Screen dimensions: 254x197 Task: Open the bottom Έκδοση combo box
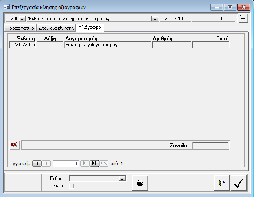tap(121, 178)
